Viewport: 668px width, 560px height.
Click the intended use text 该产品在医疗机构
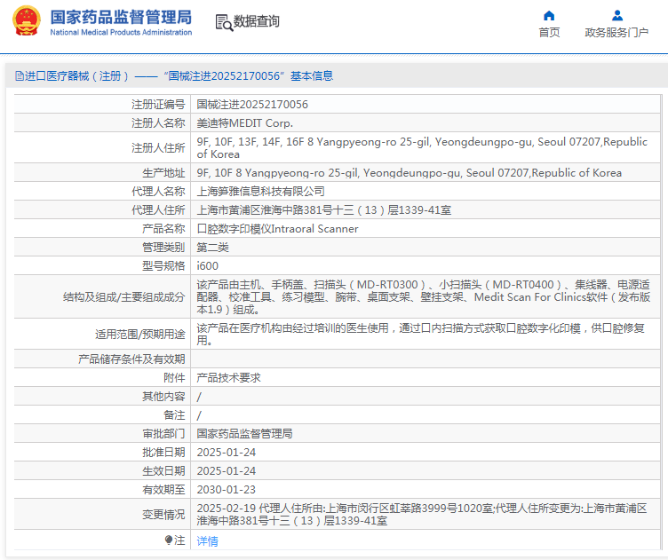click(420, 335)
